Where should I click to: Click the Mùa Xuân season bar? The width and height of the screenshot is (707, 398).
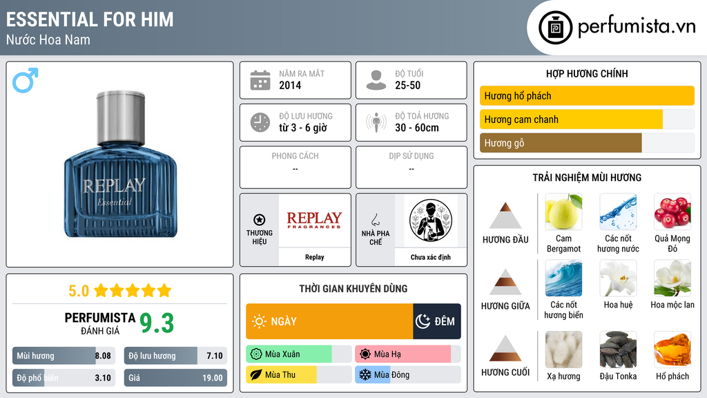[298, 354]
